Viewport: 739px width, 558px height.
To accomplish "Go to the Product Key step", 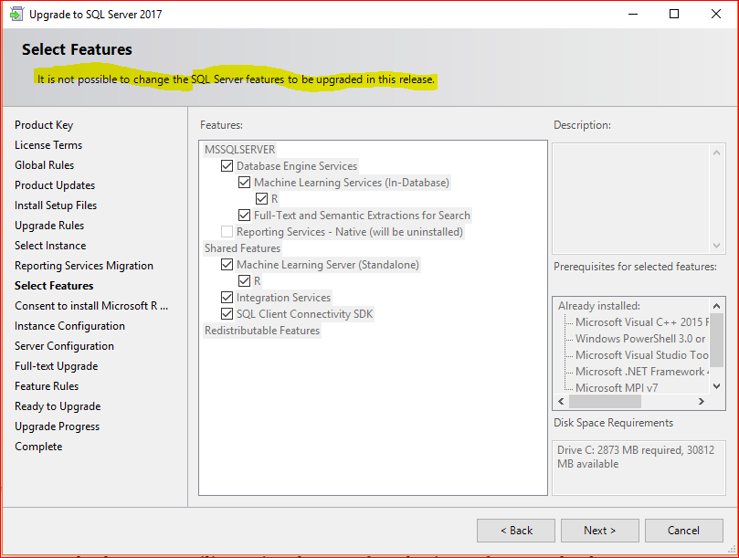I will (44, 125).
